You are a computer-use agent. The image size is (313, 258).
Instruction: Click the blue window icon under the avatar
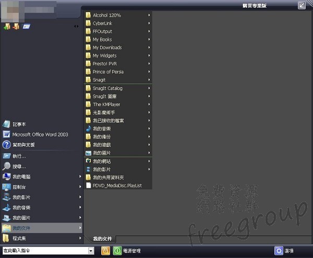coord(27,27)
